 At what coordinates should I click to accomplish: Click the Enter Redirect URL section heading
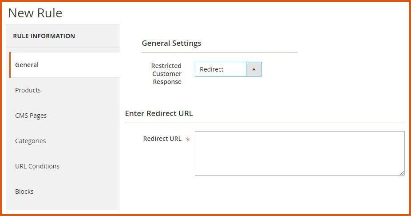159,113
